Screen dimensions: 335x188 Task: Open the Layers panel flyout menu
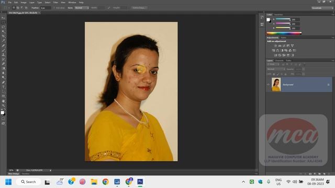pos(333,61)
